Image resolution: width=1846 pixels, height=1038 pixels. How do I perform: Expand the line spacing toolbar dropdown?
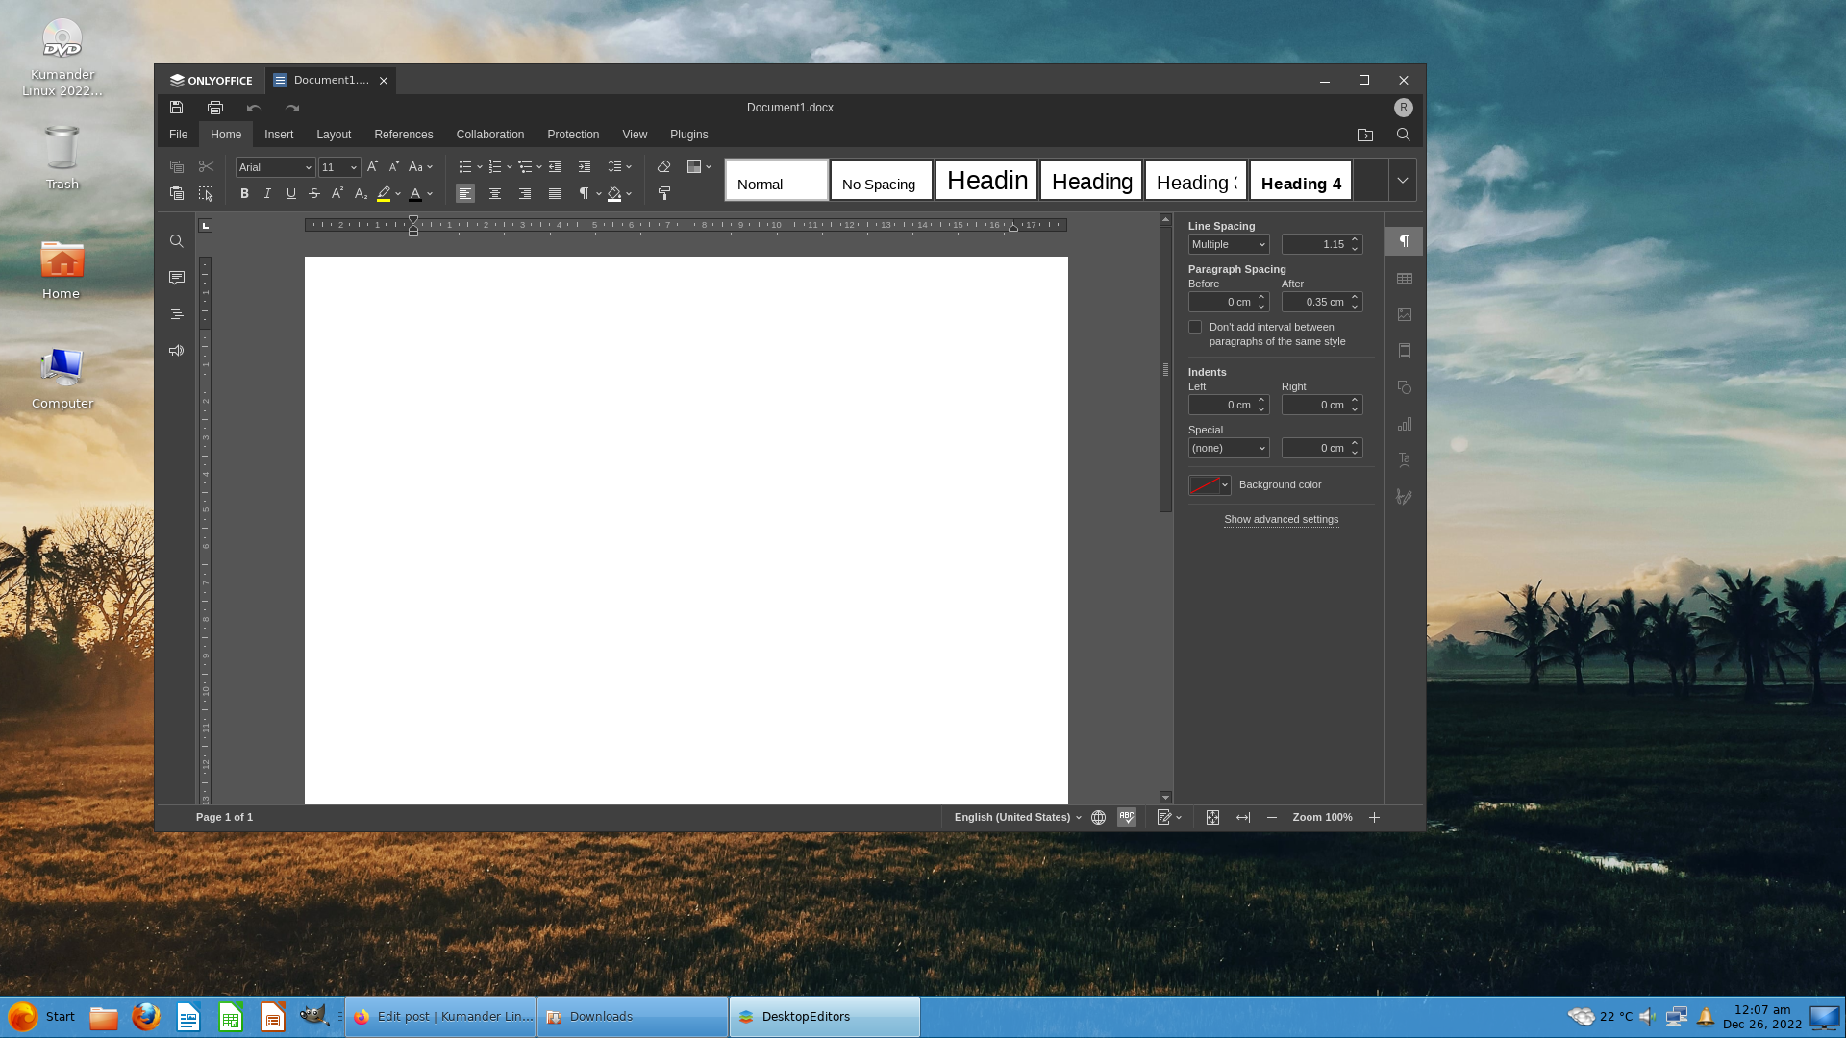[x=629, y=166]
